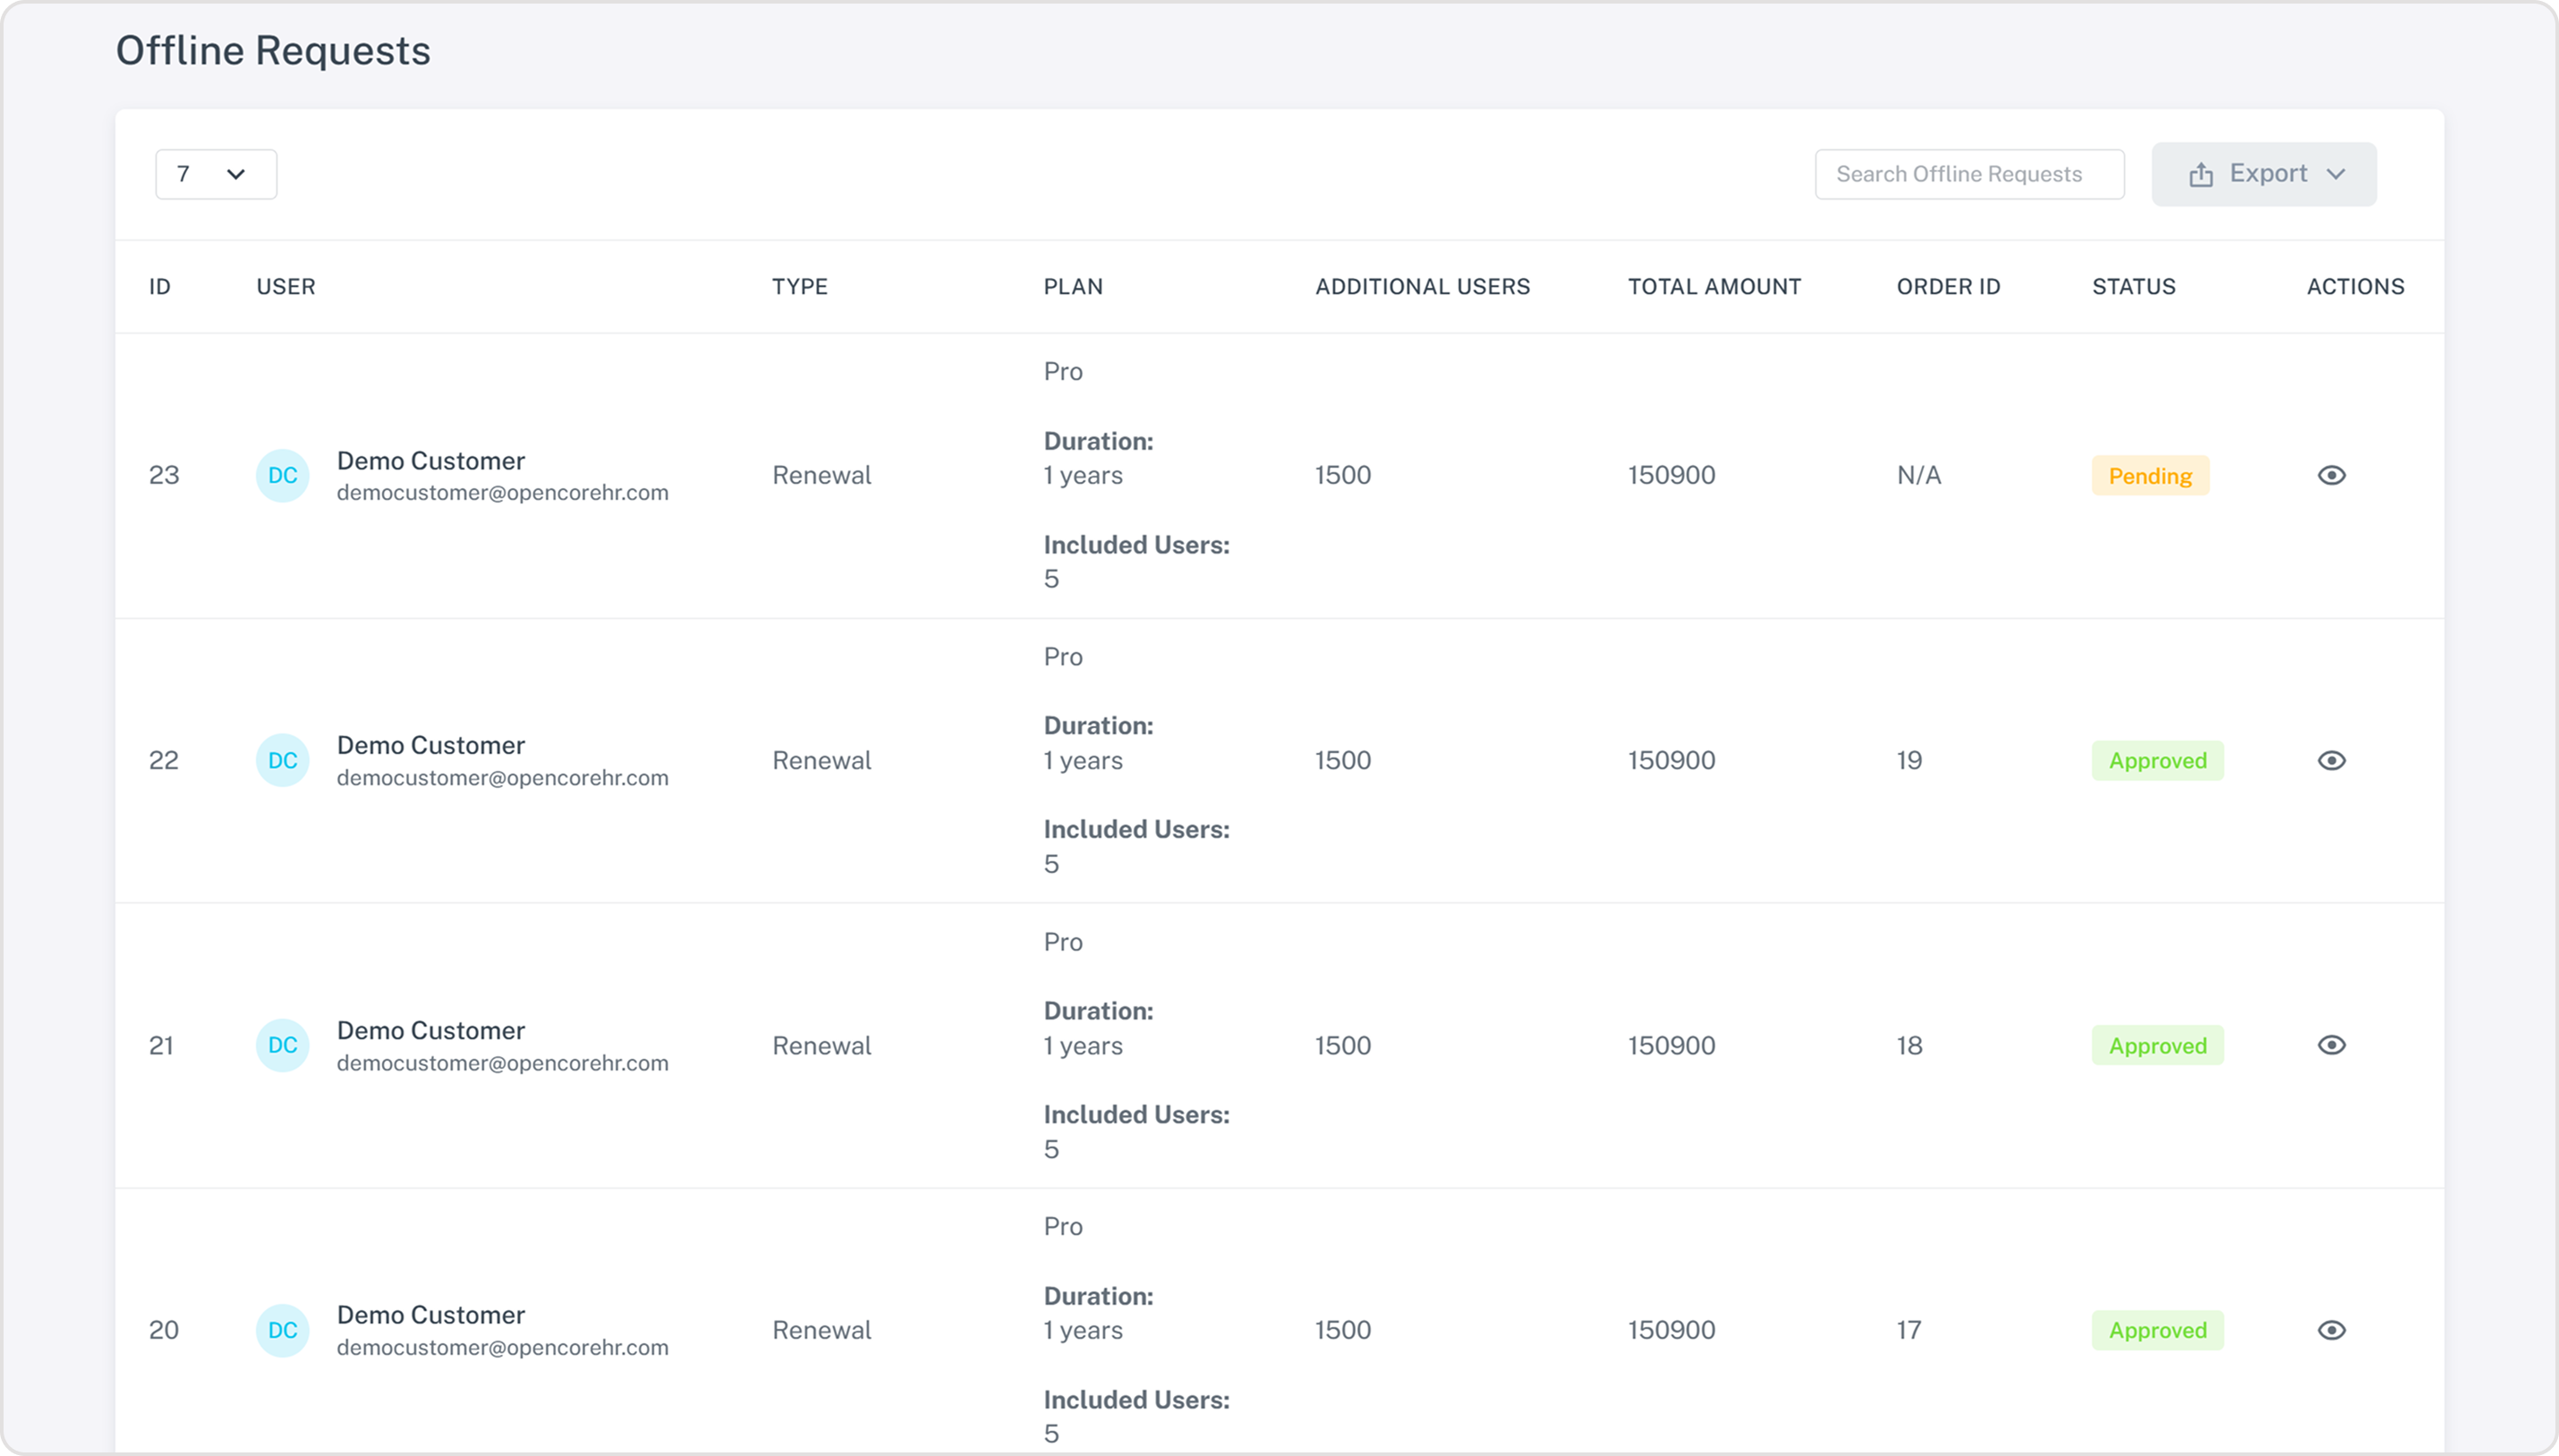Focus the Search Offline Requests field
The height and width of the screenshot is (1456, 2559).
click(1968, 174)
